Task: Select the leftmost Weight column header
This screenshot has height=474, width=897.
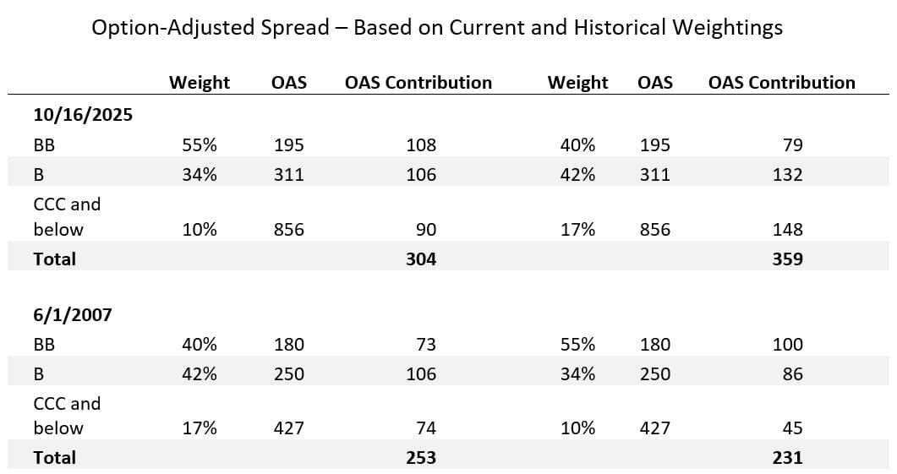Action: coord(200,82)
